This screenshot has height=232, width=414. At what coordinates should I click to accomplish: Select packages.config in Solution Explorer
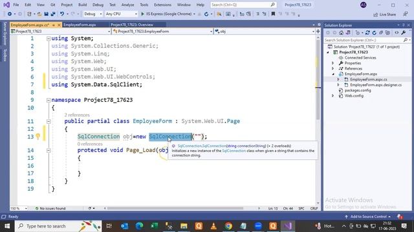click(x=358, y=90)
